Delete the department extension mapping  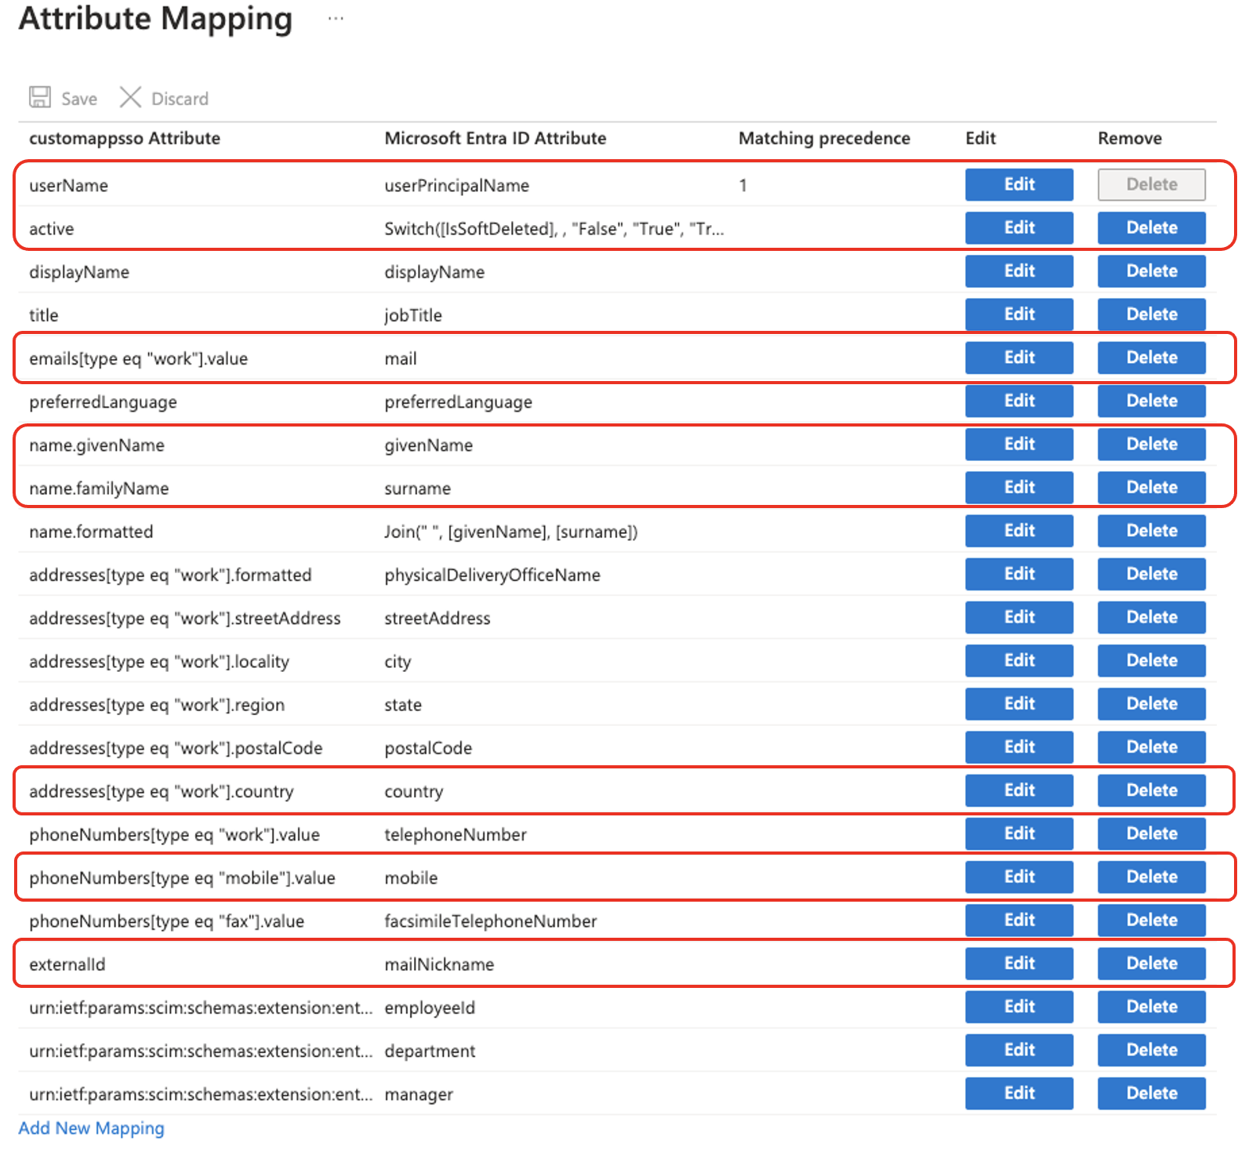click(1151, 1050)
